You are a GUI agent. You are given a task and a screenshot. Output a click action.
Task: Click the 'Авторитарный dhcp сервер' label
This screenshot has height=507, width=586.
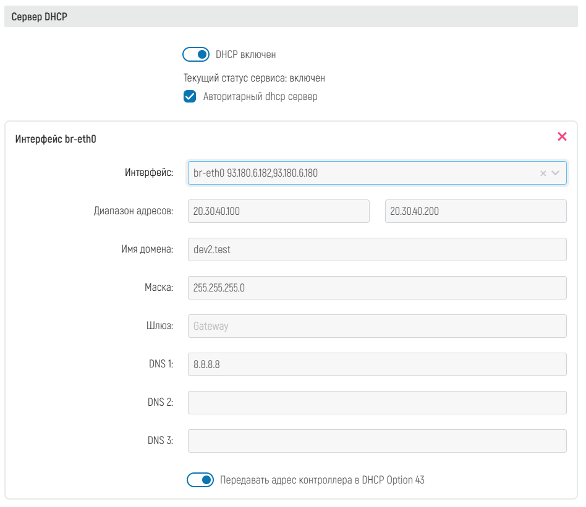[x=260, y=96]
